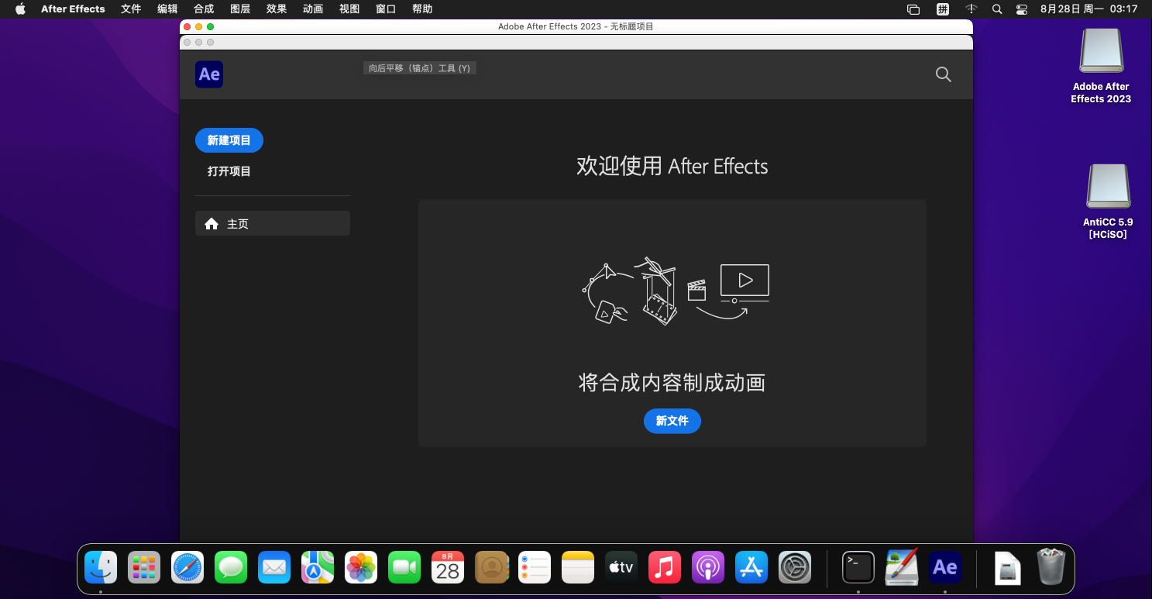Close the After Effects main window
1152x599 pixels.
187,26
